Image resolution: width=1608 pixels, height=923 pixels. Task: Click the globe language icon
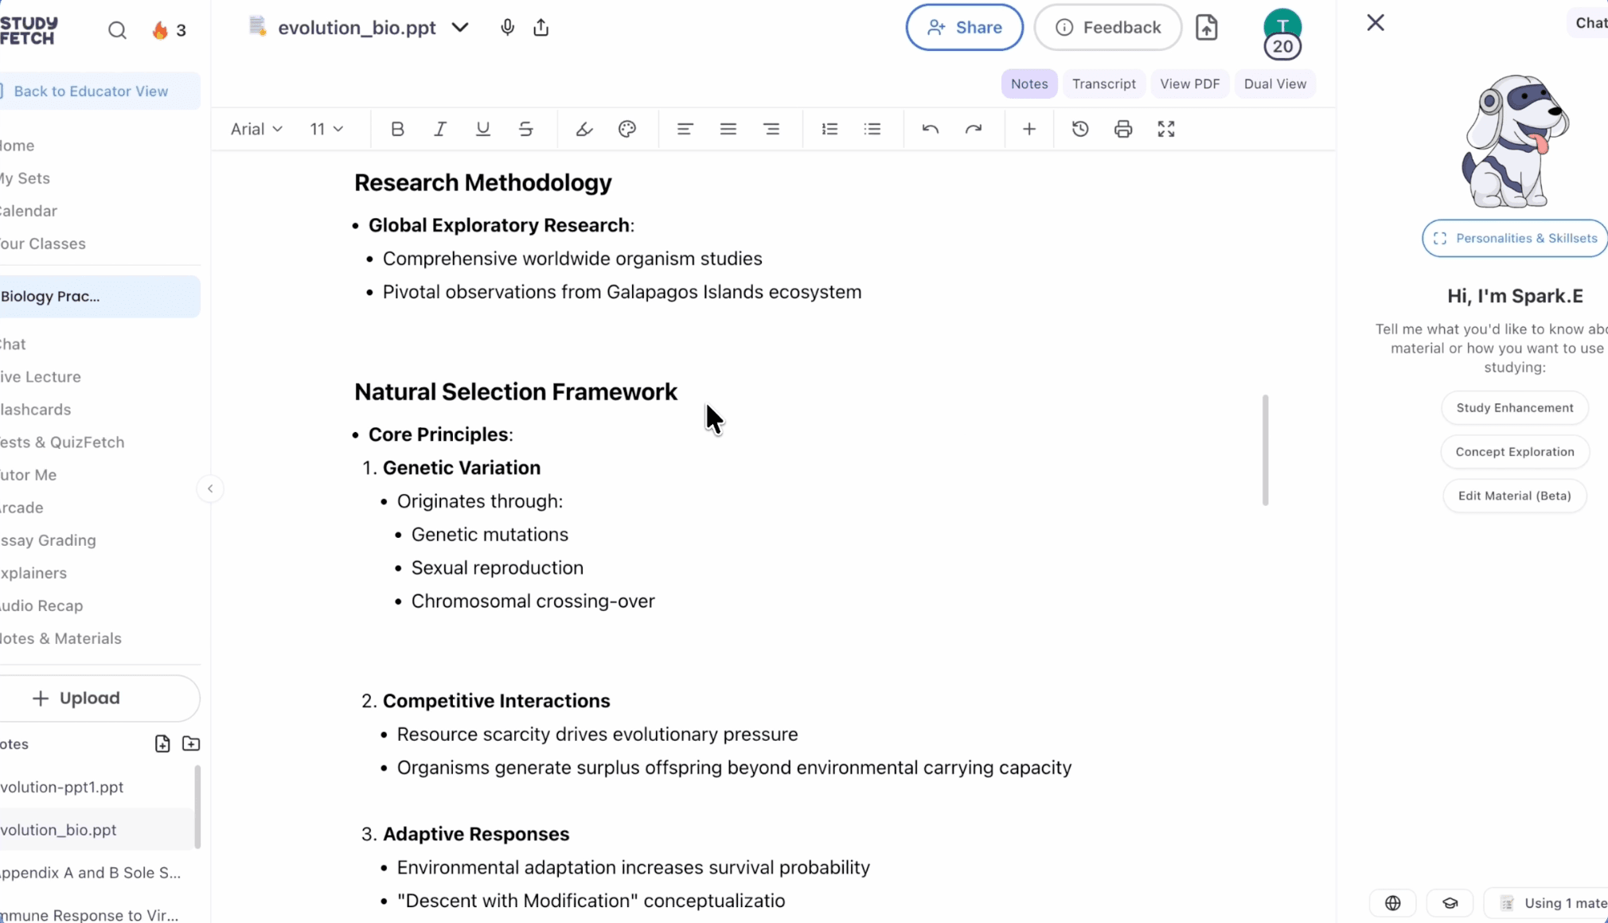click(1392, 902)
